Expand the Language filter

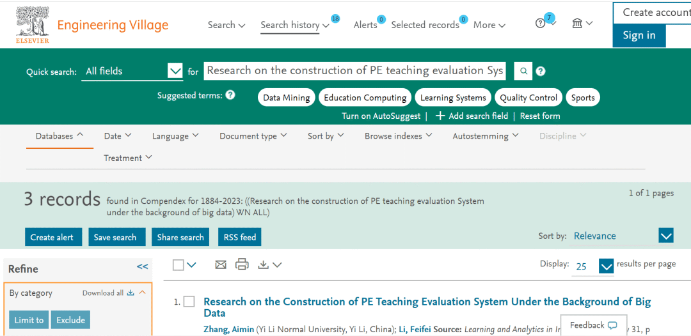point(175,136)
